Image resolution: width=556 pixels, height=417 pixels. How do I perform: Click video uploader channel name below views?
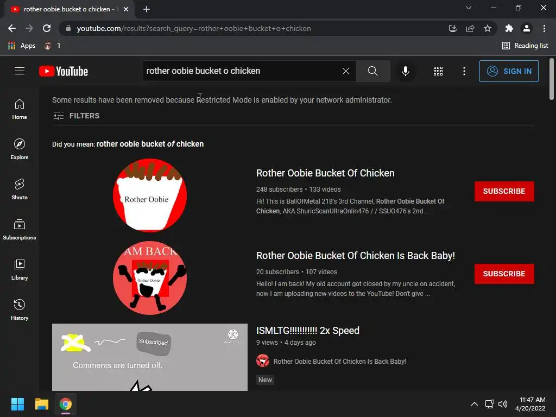tap(339, 361)
